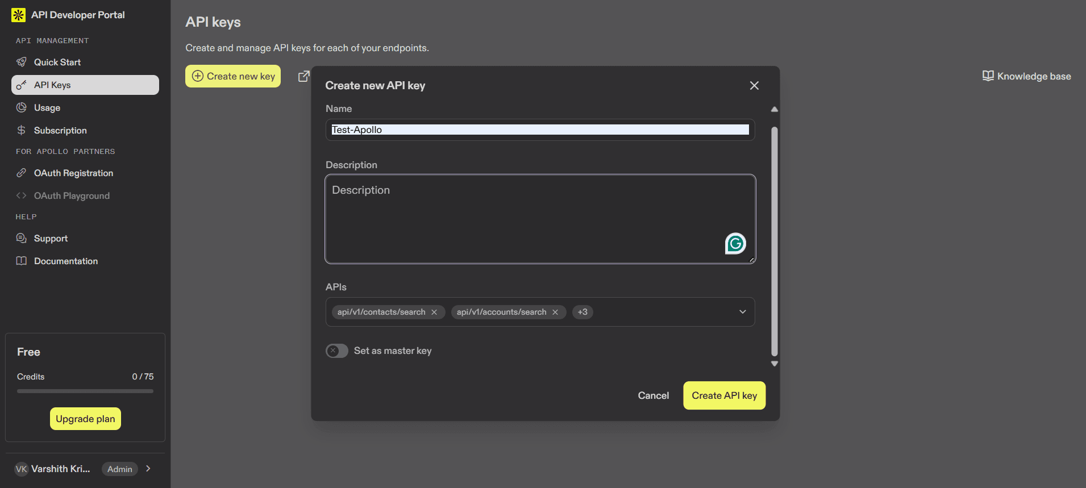The width and height of the screenshot is (1086, 488).
Task: Toggle Set as master key switch
Action: coord(337,351)
